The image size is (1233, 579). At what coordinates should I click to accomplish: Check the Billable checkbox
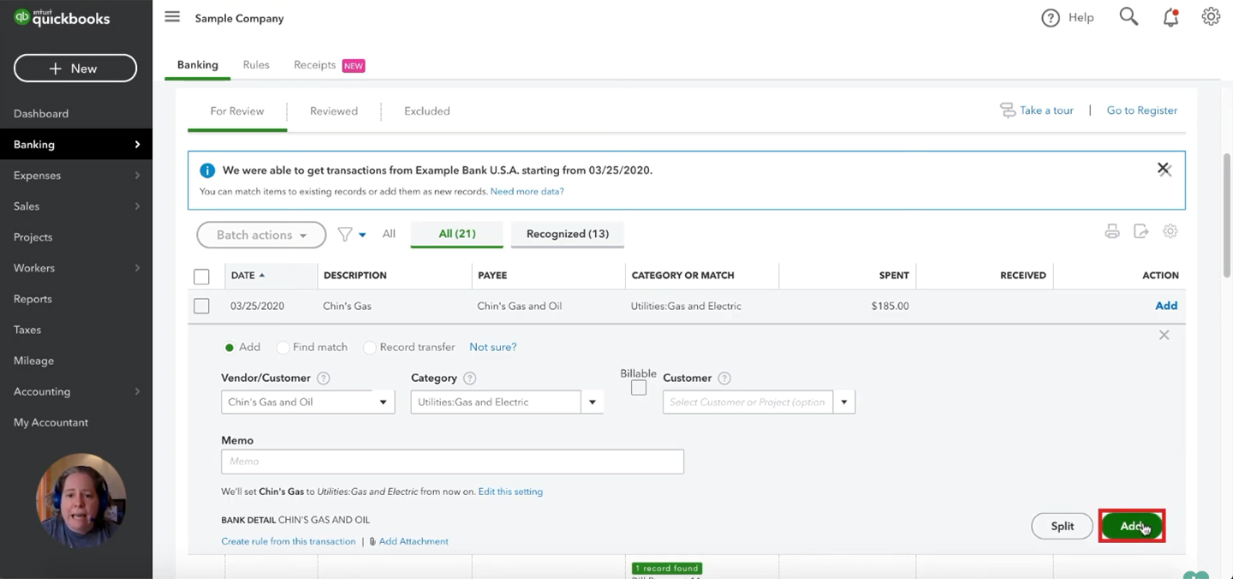(639, 388)
